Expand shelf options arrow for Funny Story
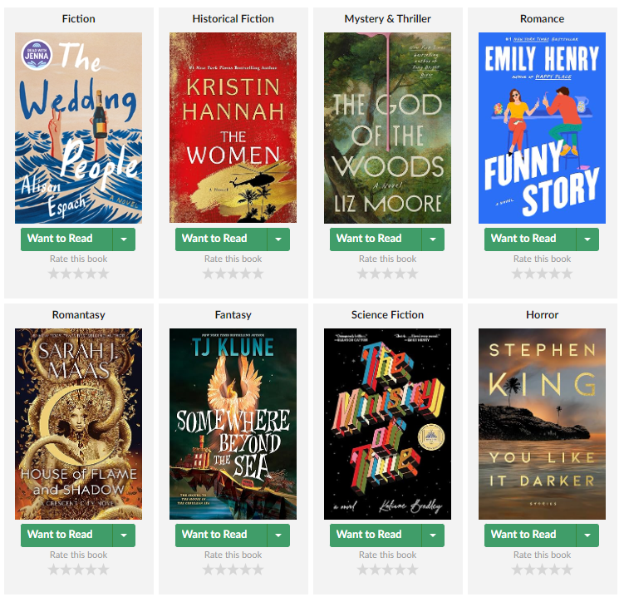624x597 pixels. pyautogui.click(x=587, y=239)
